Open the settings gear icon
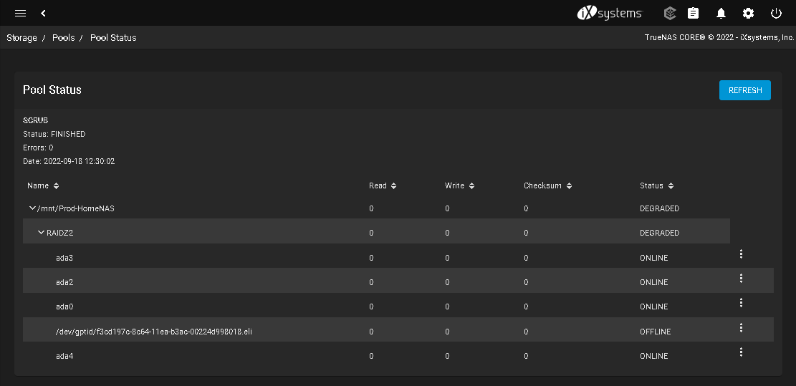The width and height of the screenshot is (796, 386). (x=748, y=13)
